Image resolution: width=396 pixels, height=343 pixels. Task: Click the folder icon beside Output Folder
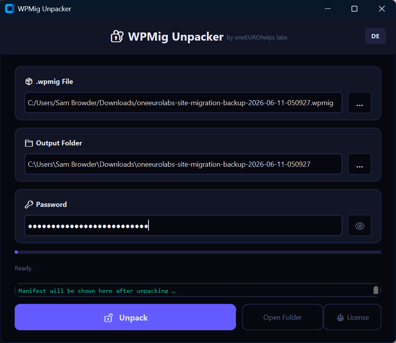pyautogui.click(x=29, y=143)
